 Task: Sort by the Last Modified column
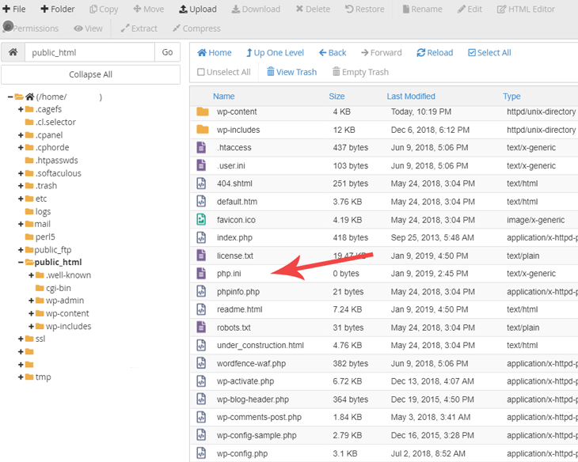pyautogui.click(x=411, y=97)
